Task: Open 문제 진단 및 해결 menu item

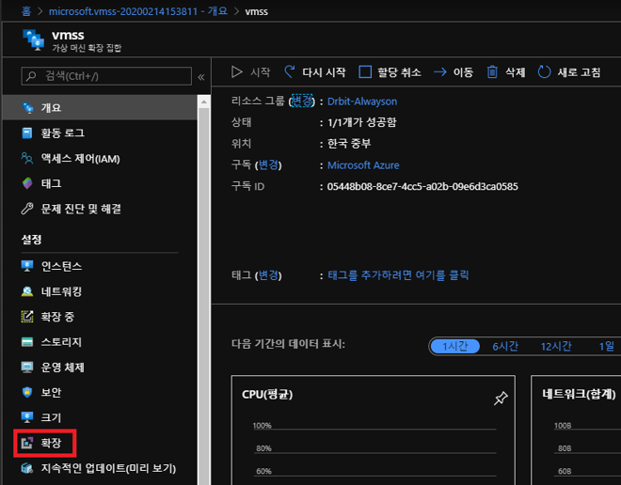Action: pos(100,209)
